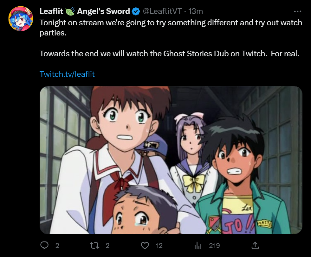
Task: Retweet this post using the arrows icon
Action: click(94, 246)
